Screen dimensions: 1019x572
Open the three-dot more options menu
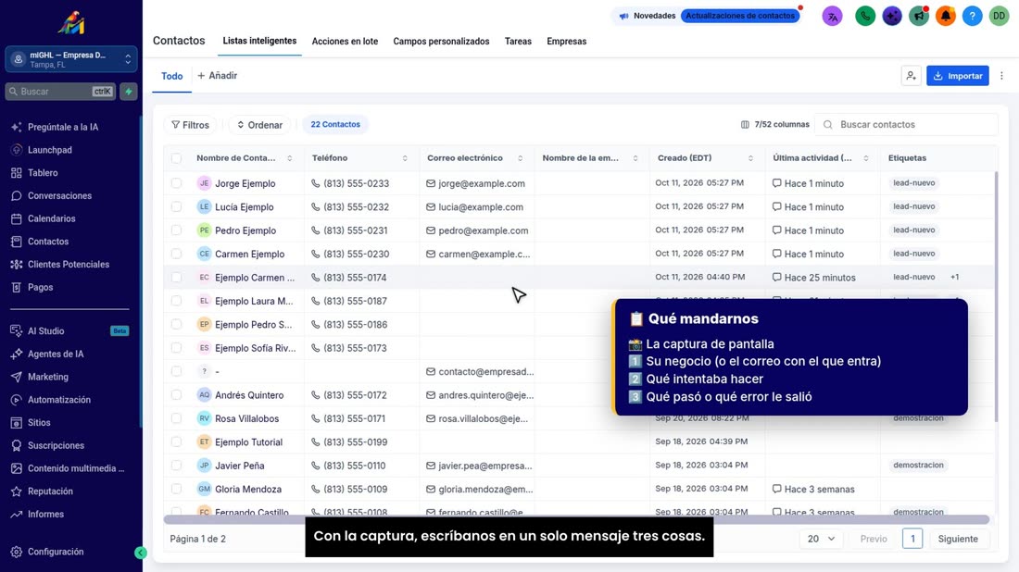tap(1001, 76)
